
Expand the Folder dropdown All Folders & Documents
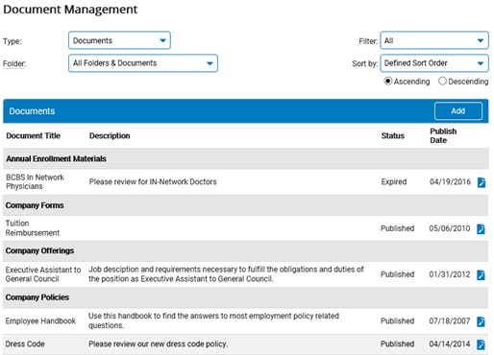point(143,63)
